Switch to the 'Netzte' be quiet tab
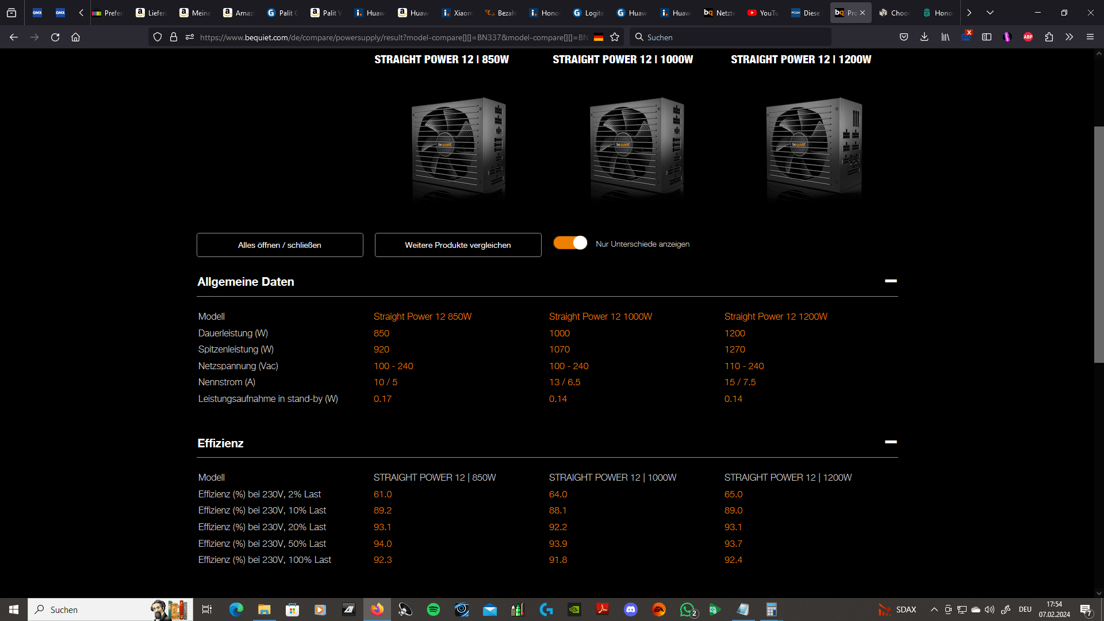Image resolution: width=1104 pixels, height=621 pixels. click(x=719, y=13)
